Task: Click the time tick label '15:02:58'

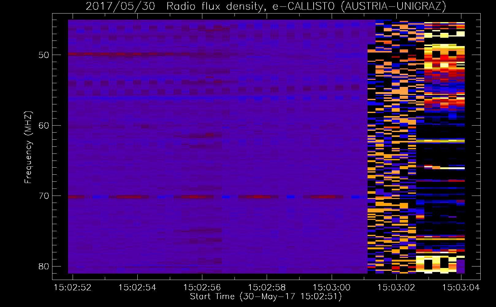Action: 267,288
